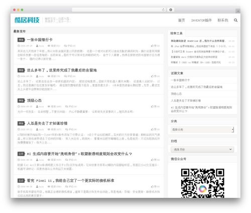This screenshot has width=251, height=213.
Task: Open 人总是失去了才知道珍惜 under 近期文章
Action: 186,101
